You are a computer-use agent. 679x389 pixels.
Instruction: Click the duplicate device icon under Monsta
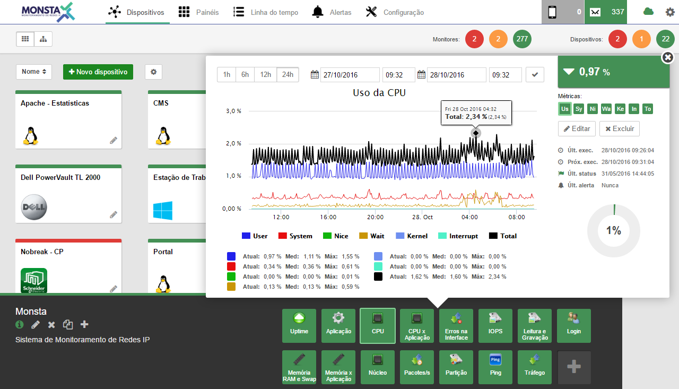(x=68, y=324)
